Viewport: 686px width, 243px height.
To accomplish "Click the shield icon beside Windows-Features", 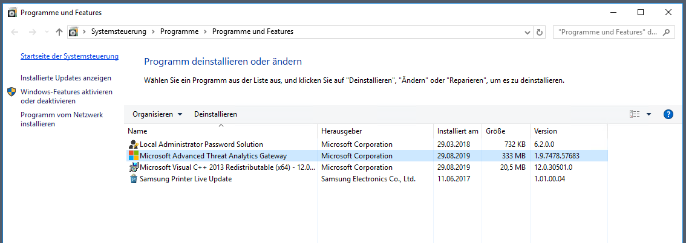I will click(11, 92).
